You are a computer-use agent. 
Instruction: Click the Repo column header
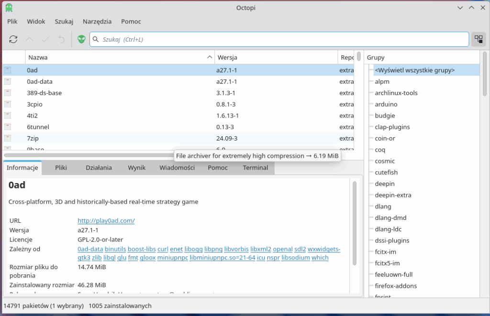pos(346,57)
